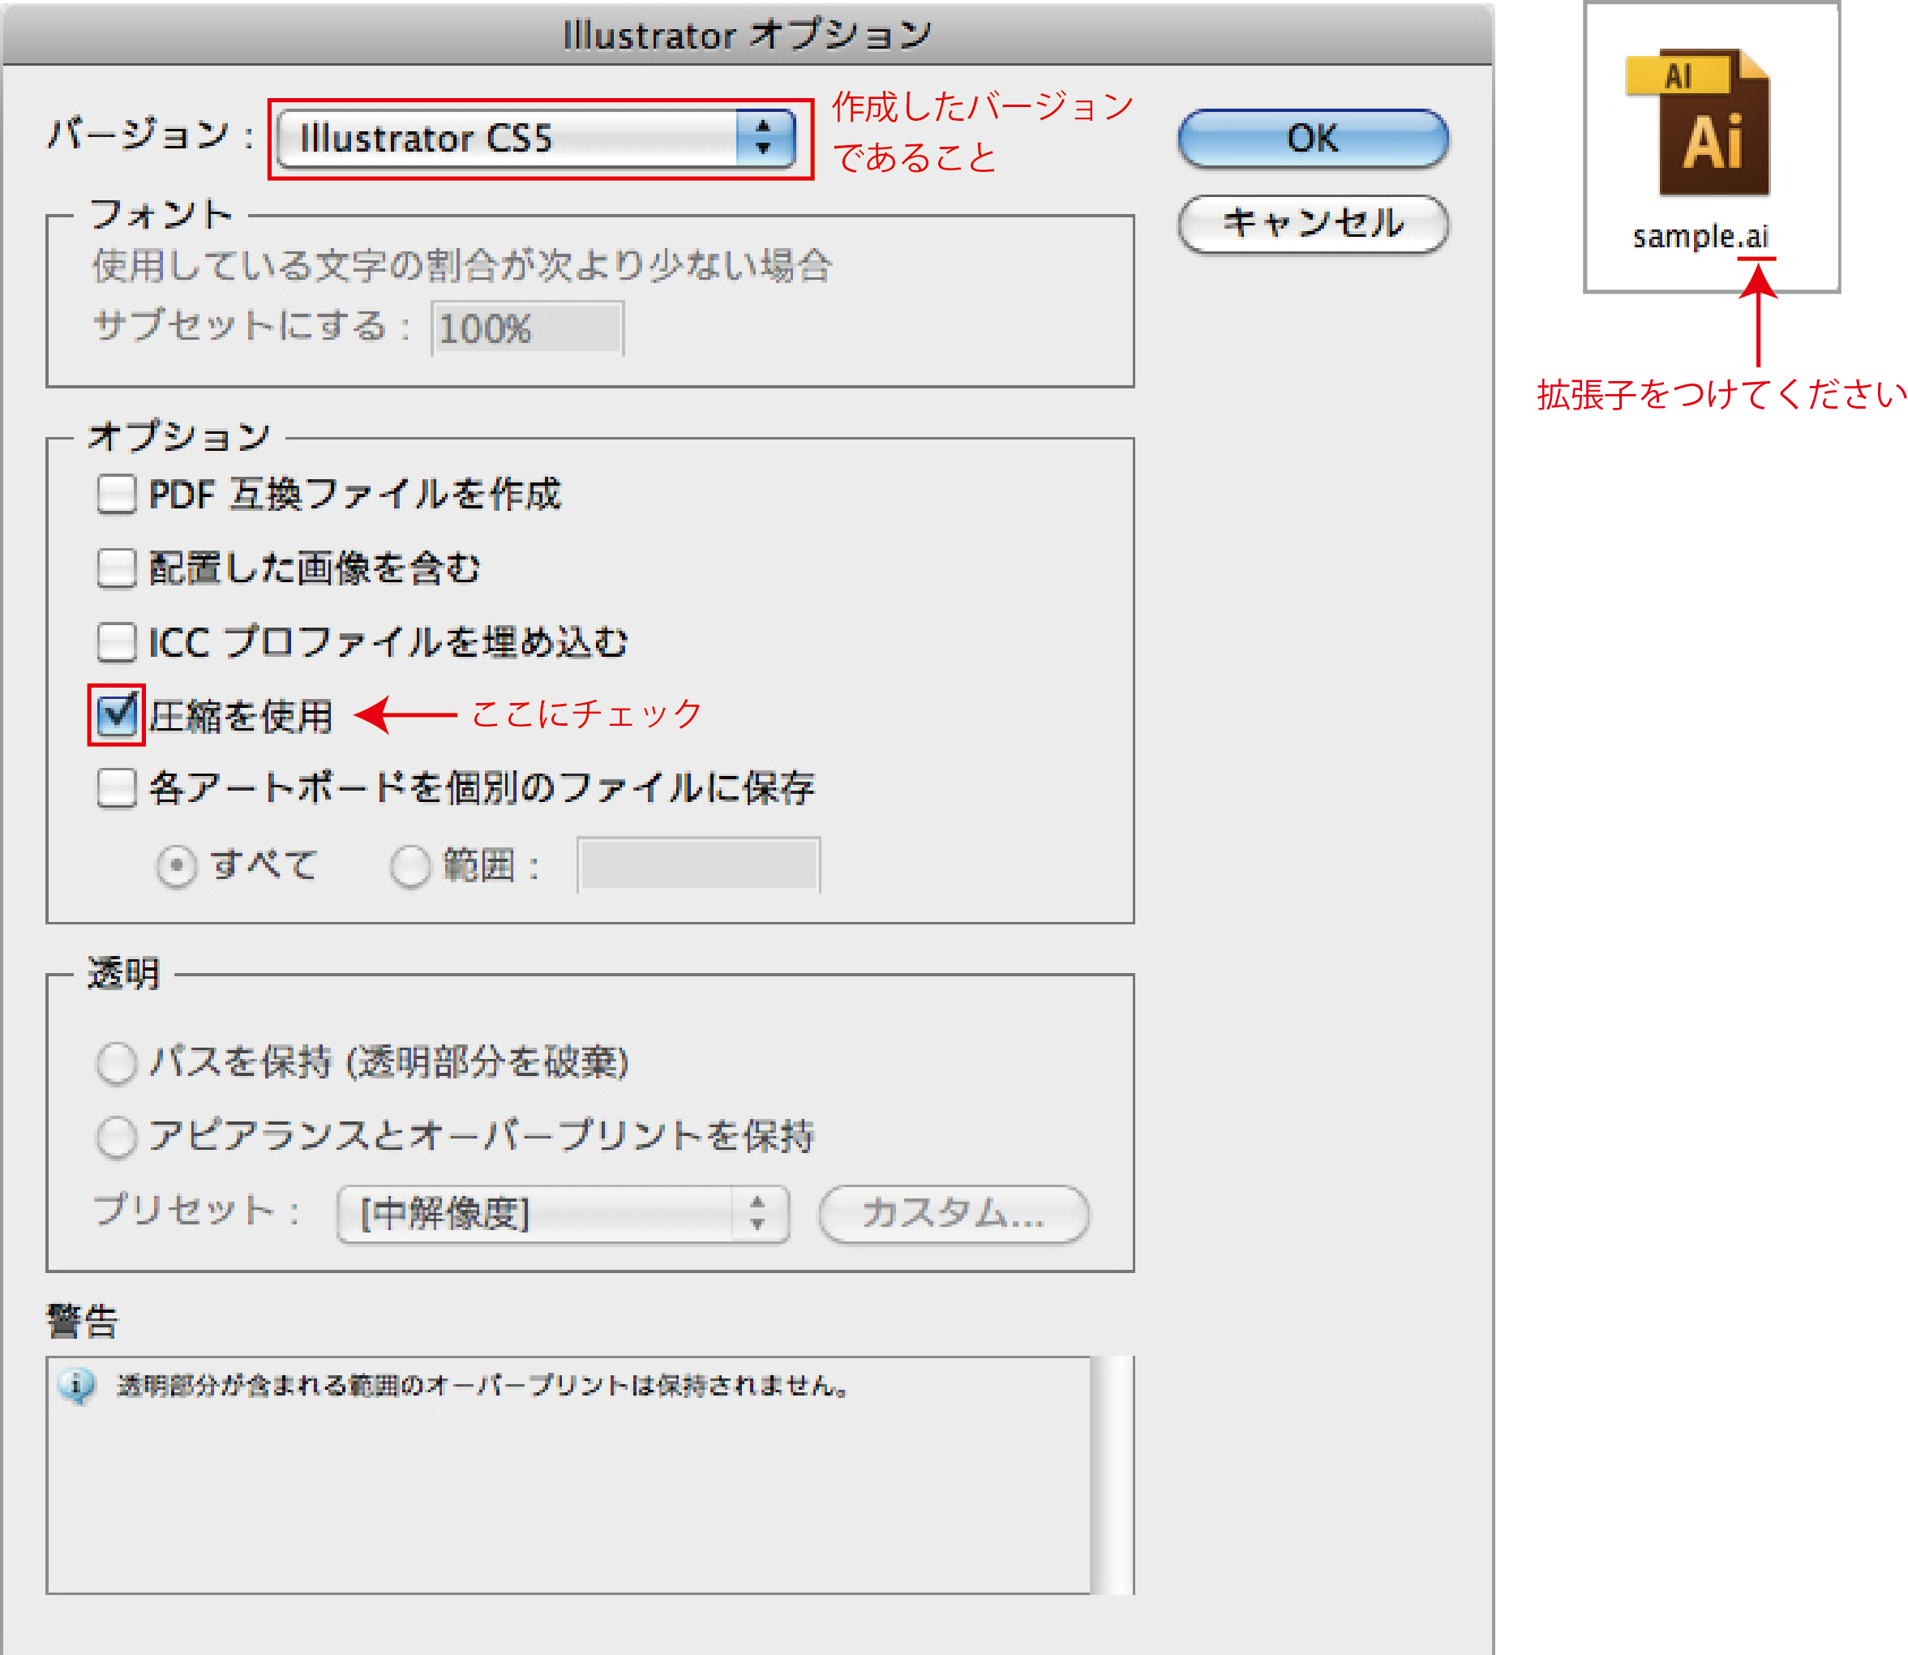The image size is (1908, 1655).
Task: Toggle ICC プロファイルを埋め込む checkbox
Action: point(117,642)
